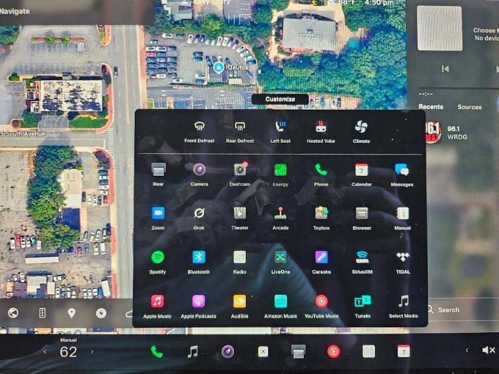The width and height of the screenshot is (499, 374).
Task: Switch to the Sources tab
Action: tap(470, 107)
